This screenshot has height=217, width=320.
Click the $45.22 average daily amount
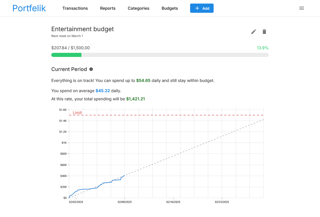[103, 91]
